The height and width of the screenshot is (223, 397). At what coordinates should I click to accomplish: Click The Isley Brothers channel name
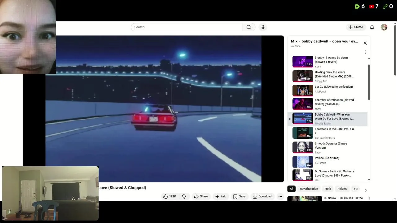325,138
